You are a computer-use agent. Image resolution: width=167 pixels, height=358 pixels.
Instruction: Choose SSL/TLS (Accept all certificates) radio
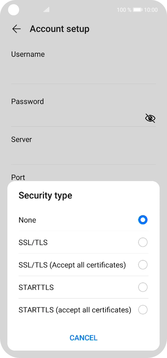point(143,265)
